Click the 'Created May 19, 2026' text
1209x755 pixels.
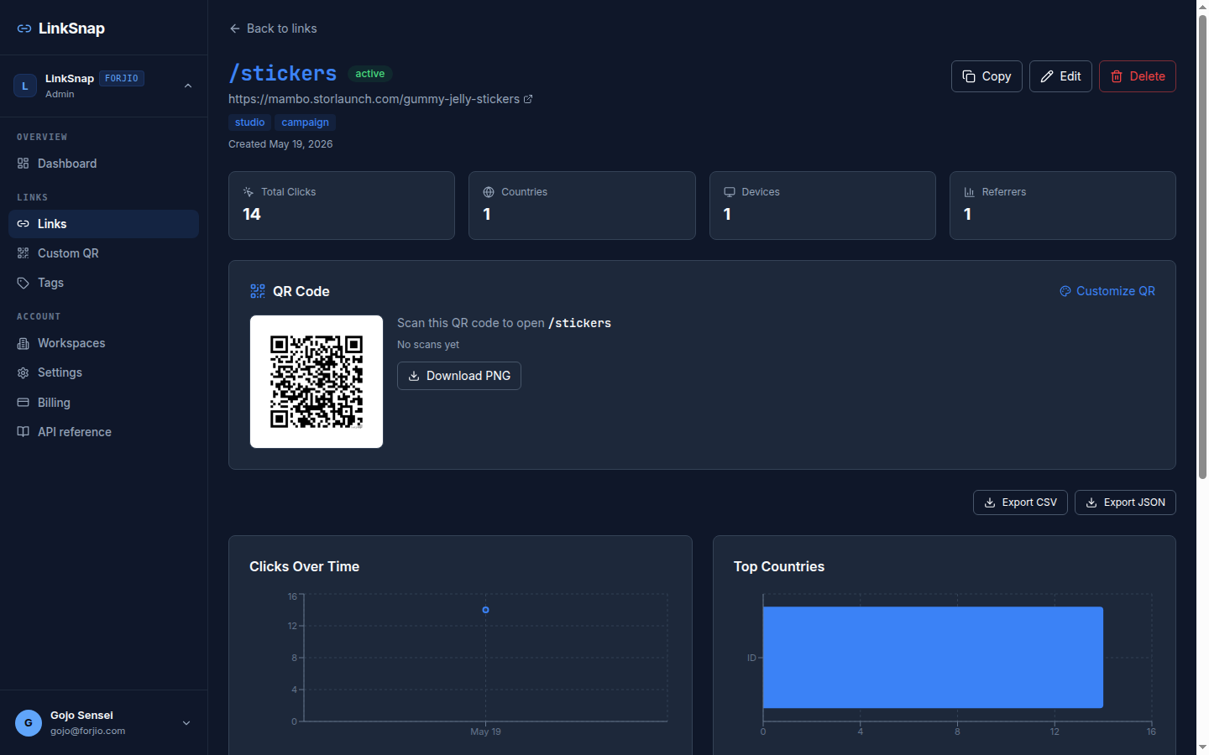(280, 144)
